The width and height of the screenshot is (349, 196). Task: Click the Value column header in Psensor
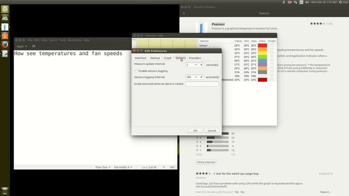238,41
